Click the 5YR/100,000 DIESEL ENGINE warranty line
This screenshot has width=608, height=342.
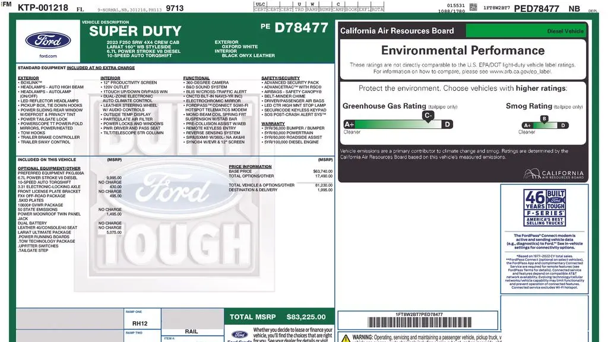point(290,142)
